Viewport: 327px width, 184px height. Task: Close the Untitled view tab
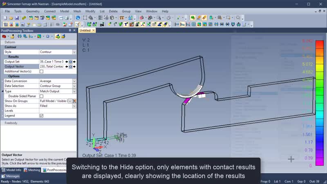[94, 30]
